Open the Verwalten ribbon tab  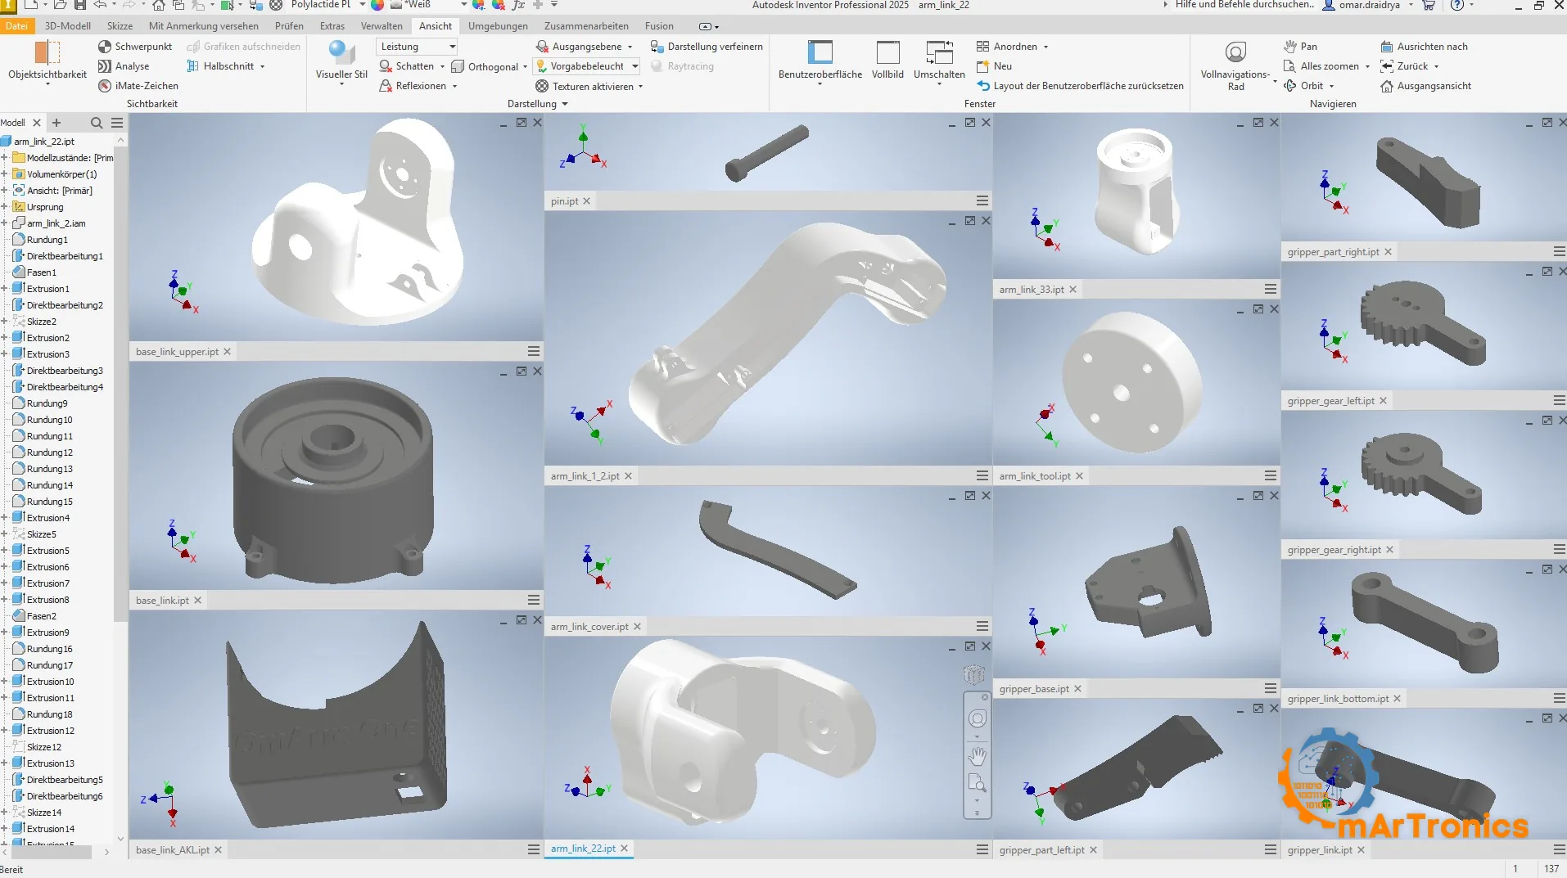(x=382, y=26)
